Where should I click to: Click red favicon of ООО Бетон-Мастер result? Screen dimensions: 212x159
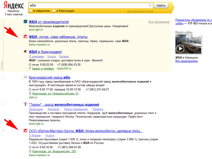(x=25, y=131)
